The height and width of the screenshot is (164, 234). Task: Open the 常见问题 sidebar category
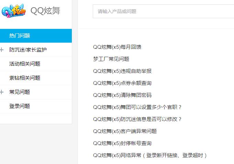click(x=20, y=92)
